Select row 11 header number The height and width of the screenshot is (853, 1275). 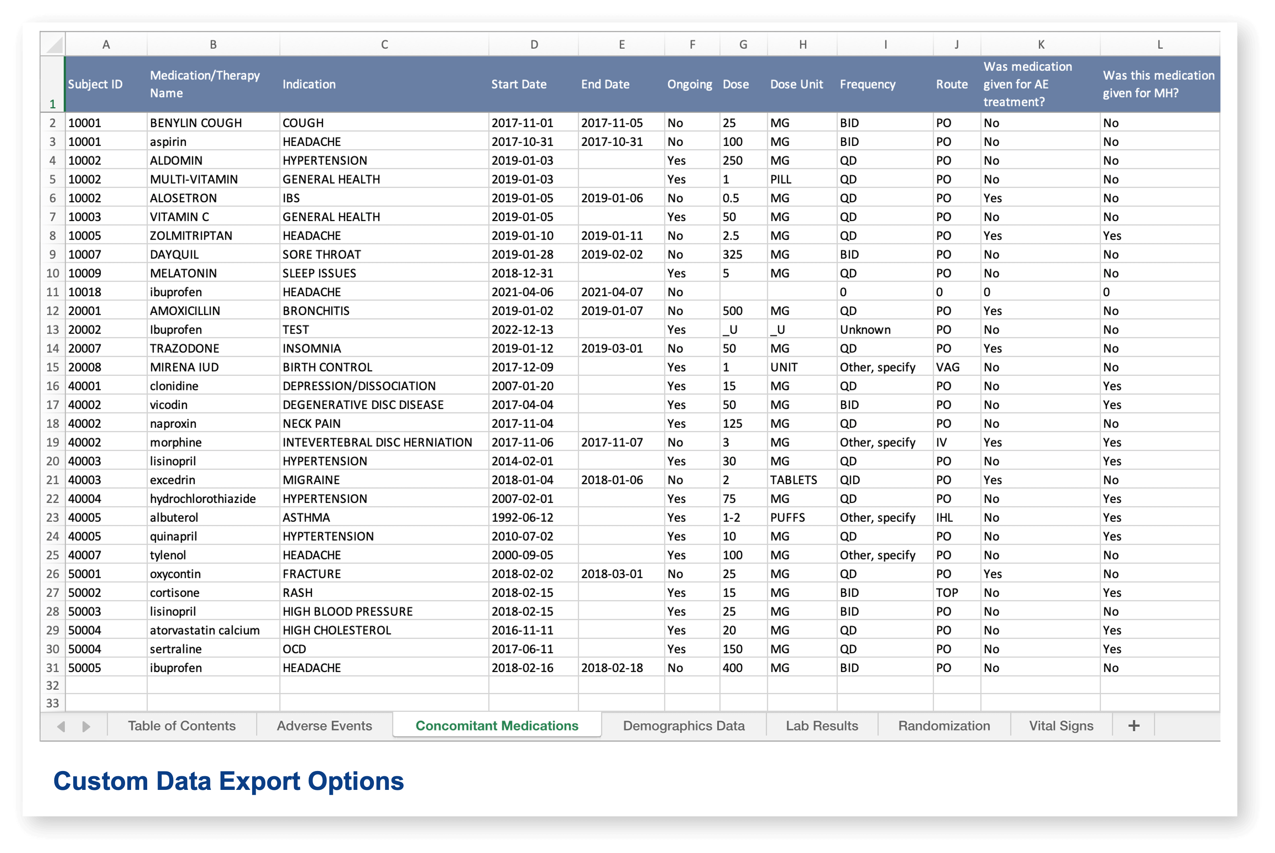(52, 292)
